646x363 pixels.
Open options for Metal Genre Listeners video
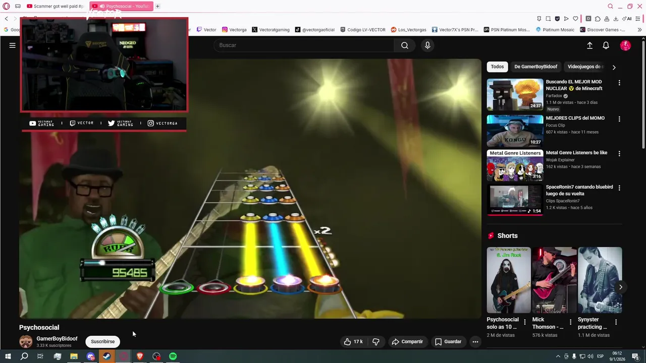coord(619,153)
